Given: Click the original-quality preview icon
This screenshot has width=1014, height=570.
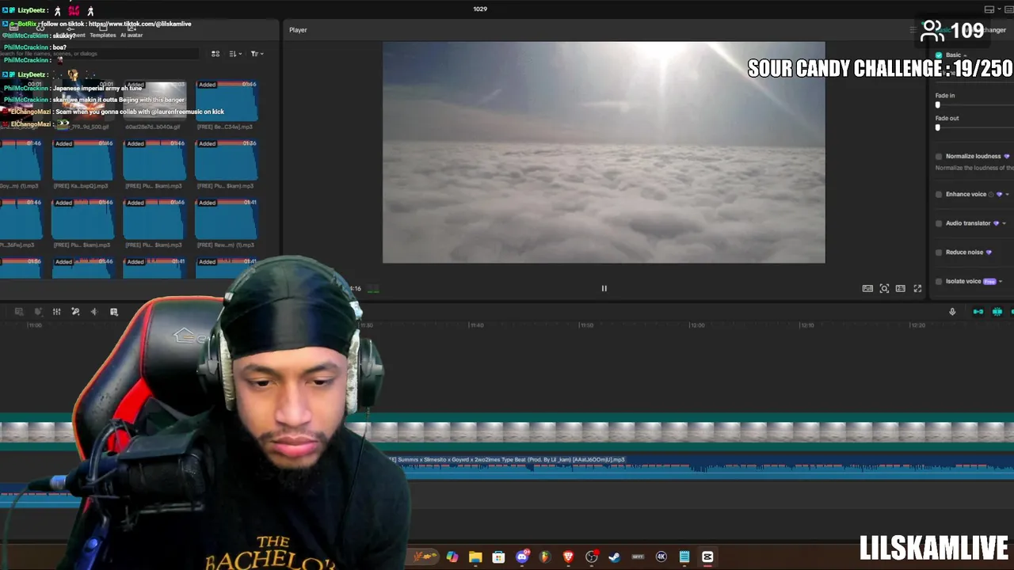Looking at the screenshot, I should [867, 288].
